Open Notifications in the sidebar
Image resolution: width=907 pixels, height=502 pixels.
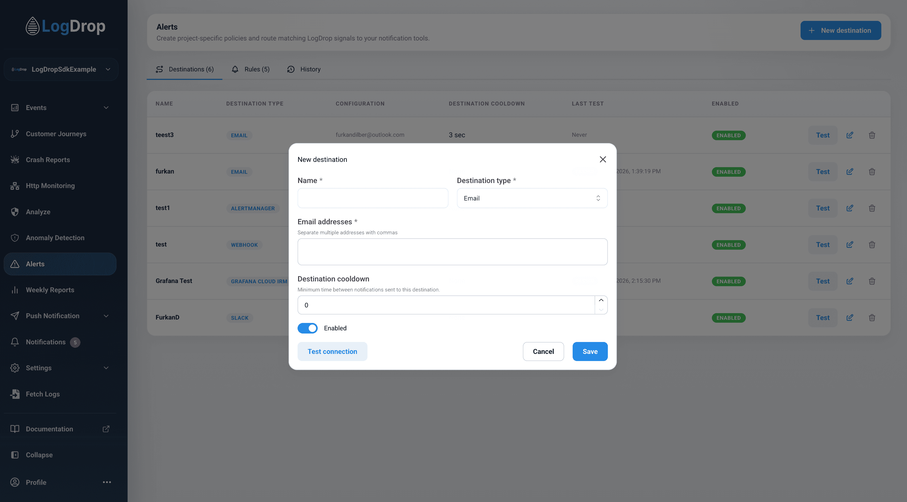click(x=60, y=342)
